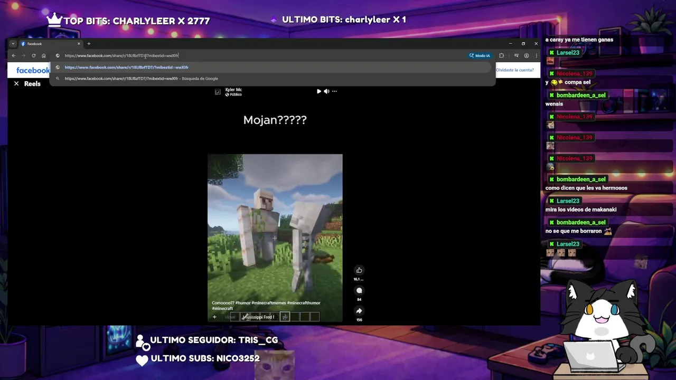Click the Mississippi Fred audio track label

pos(258,317)
